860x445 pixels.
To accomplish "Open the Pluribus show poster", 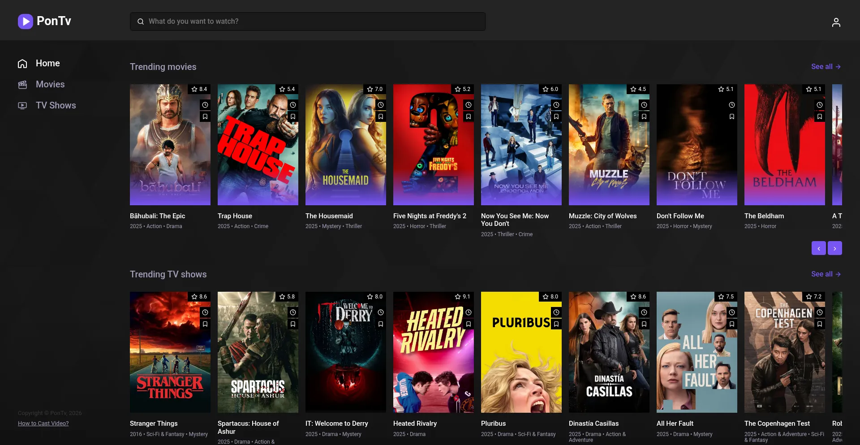I will click(521, 352).
